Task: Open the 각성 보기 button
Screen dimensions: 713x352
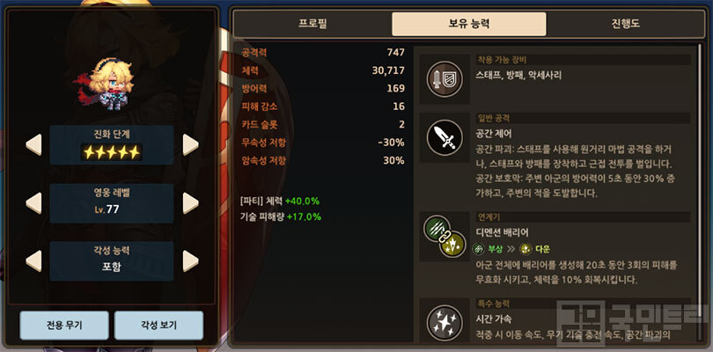Action: pyautogui.click(x=158, y=326)
